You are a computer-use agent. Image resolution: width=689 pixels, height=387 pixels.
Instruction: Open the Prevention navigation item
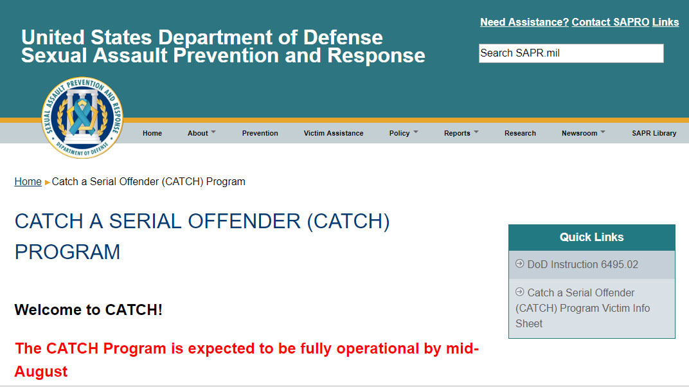260,133
